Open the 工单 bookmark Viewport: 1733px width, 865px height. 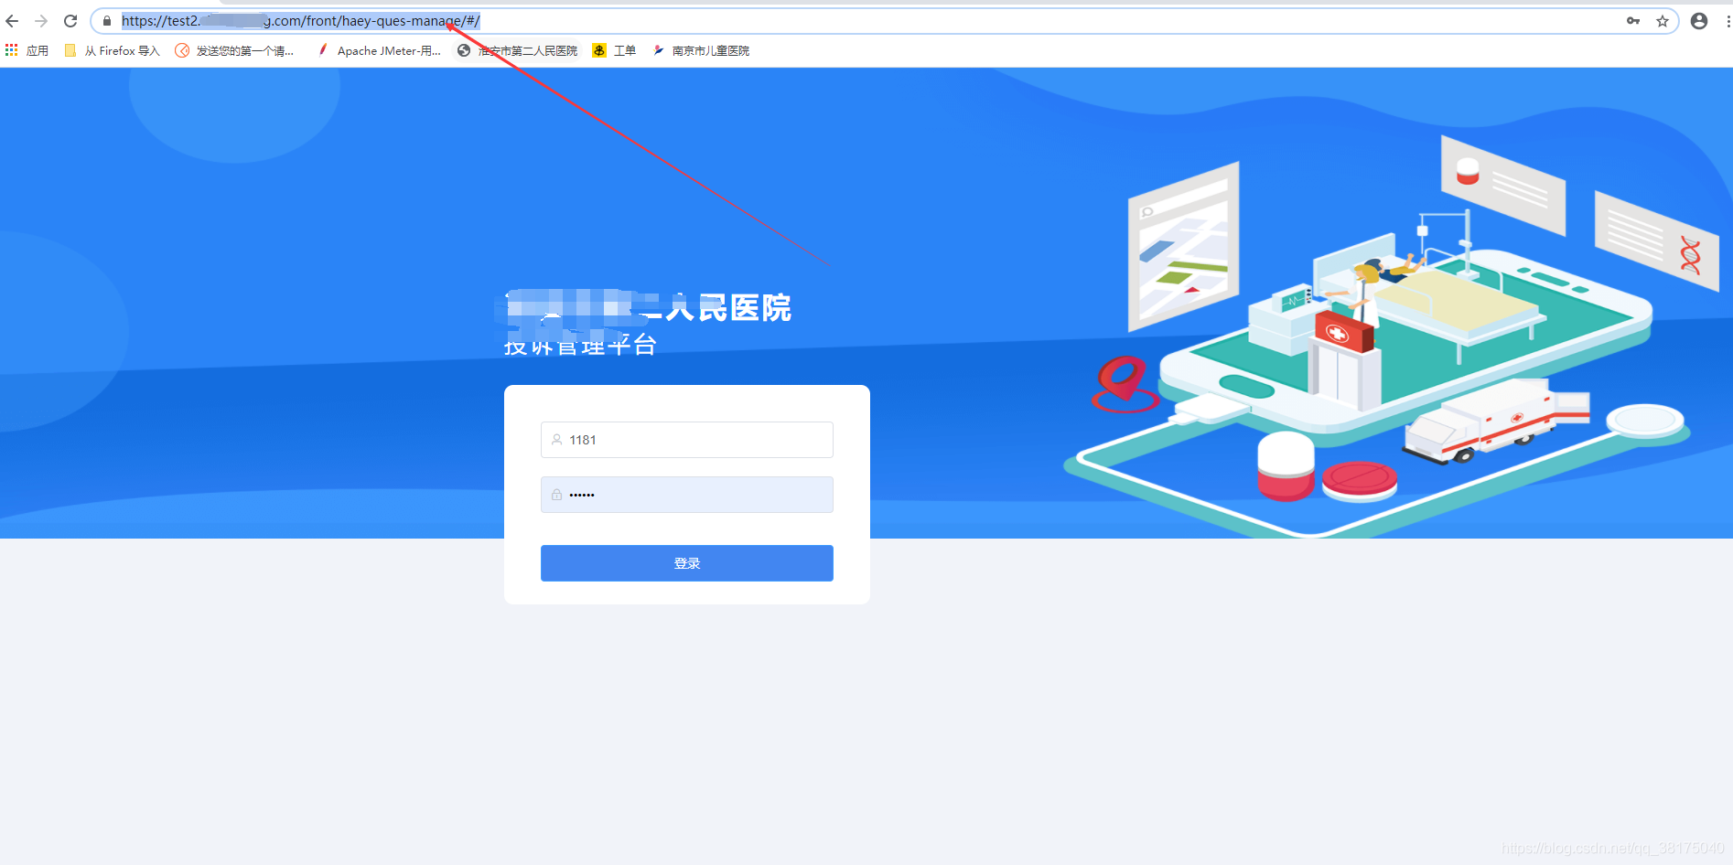pyautogui.click(x=614, y=50)
